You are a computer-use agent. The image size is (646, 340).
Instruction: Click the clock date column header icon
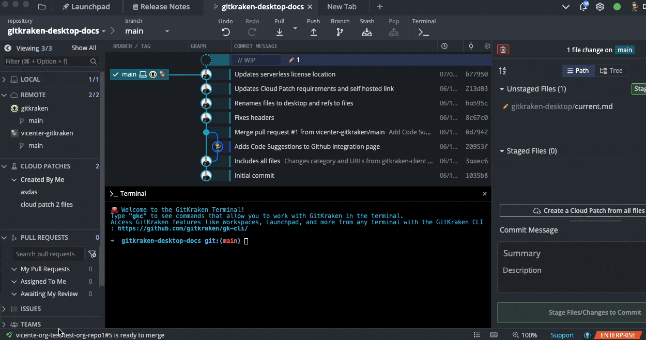coord(444,46)
